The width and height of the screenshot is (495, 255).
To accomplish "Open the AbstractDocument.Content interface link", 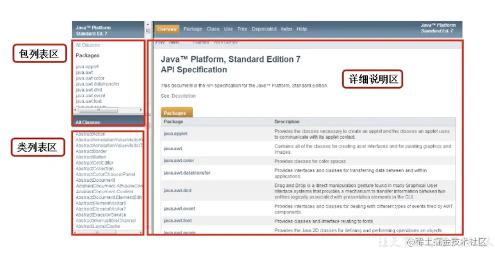I will point(104,192).
